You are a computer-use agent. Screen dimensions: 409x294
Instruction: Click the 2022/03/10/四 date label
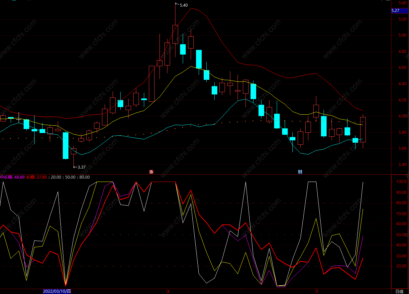tap(57, 291)
